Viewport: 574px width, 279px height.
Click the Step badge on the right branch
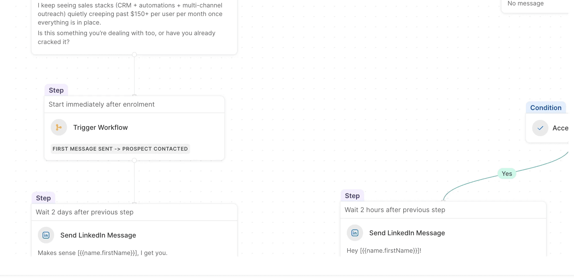(352, 196)
